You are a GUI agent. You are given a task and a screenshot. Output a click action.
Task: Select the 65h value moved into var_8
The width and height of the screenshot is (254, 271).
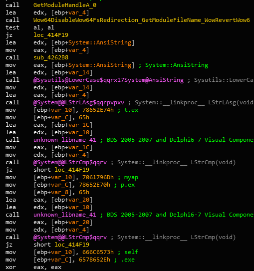(x=84, y=192)
